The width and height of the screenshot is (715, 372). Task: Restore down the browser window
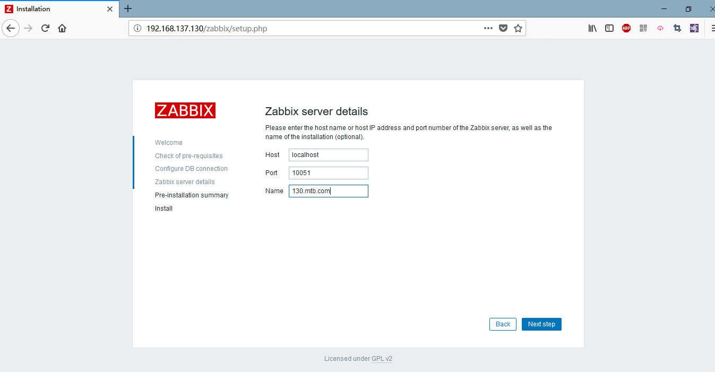click(x=688, y=8)
